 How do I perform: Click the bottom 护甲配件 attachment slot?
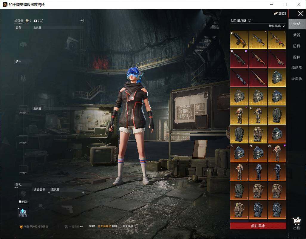coord(23,170)
